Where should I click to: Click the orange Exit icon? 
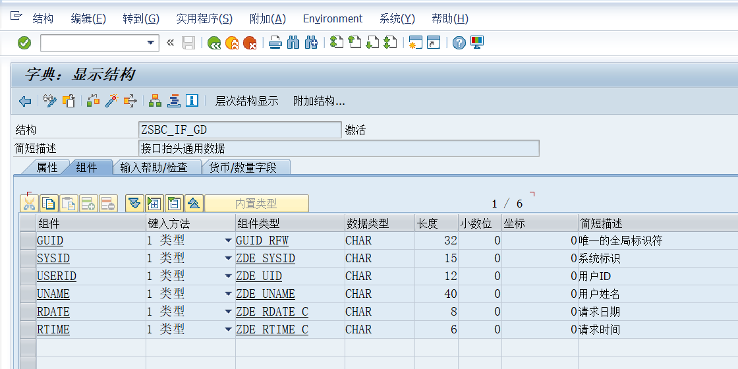coord(232,43)
